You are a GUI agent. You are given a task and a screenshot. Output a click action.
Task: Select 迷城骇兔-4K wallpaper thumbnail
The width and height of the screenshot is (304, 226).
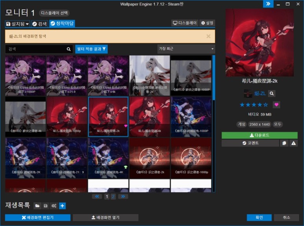point(108,158)
